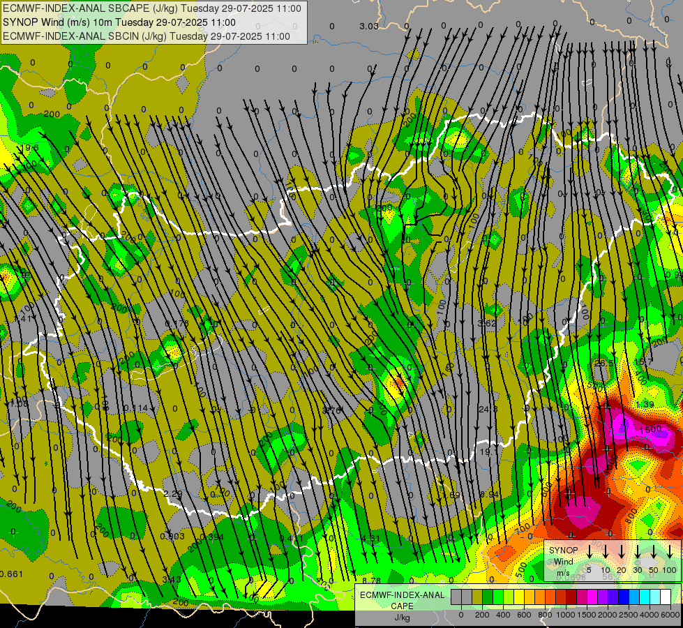683x628 pixels.
Task: Click the 8.94 value on the map
Action: click(x=489, y=494)
